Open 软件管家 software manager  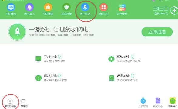pos(122,9)
